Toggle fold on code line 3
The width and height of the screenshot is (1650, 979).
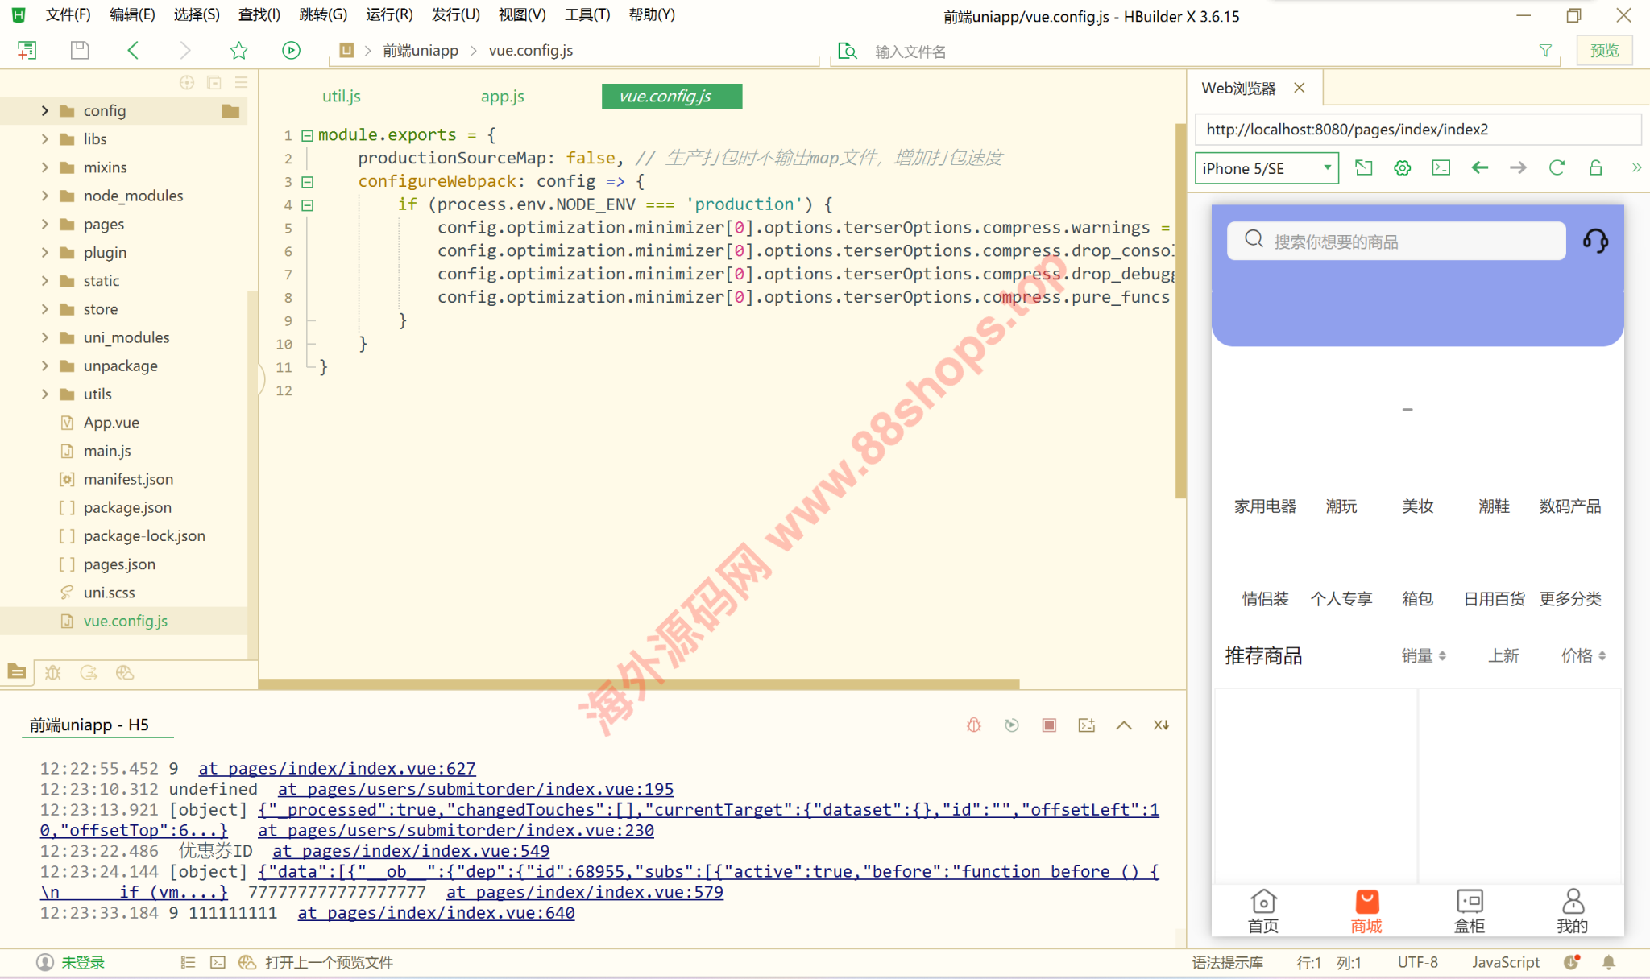pos(307,182)
